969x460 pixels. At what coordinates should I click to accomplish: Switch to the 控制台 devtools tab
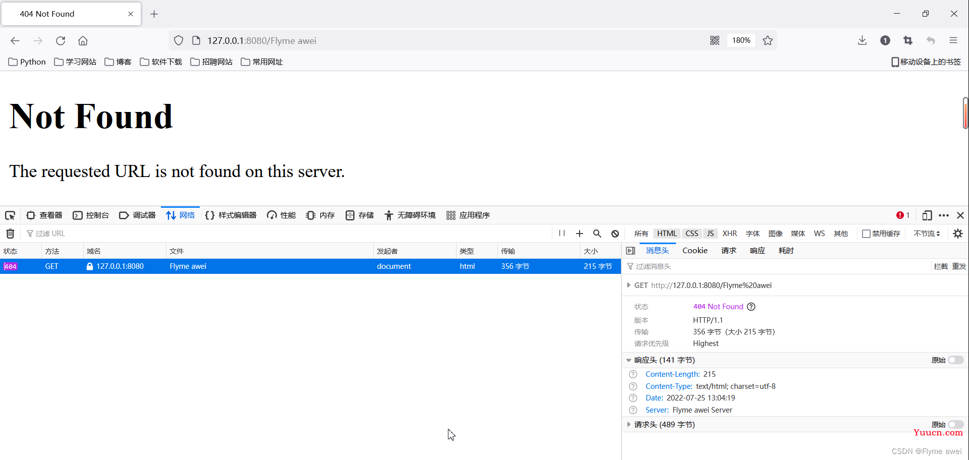pos(91,215)
